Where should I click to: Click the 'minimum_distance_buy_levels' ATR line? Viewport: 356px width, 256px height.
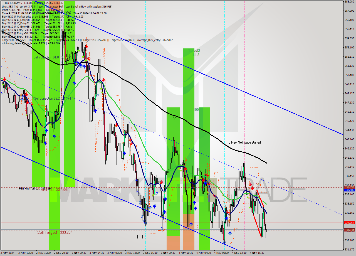coord(31,43)
